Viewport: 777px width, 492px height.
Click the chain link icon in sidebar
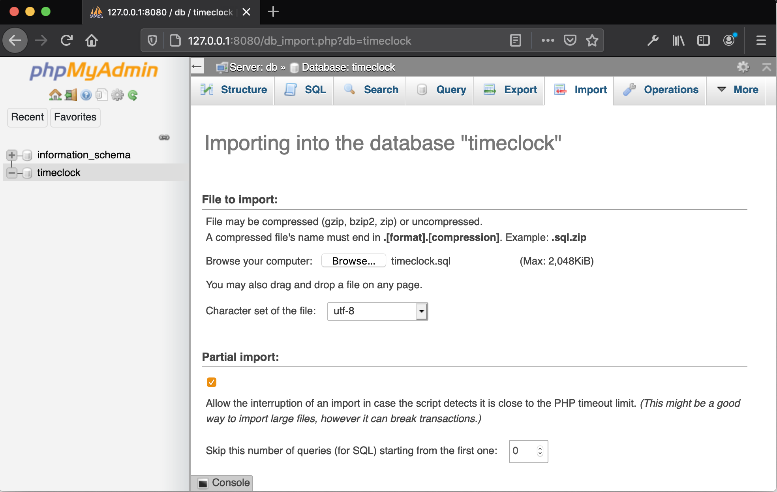(x=164, y=137)
